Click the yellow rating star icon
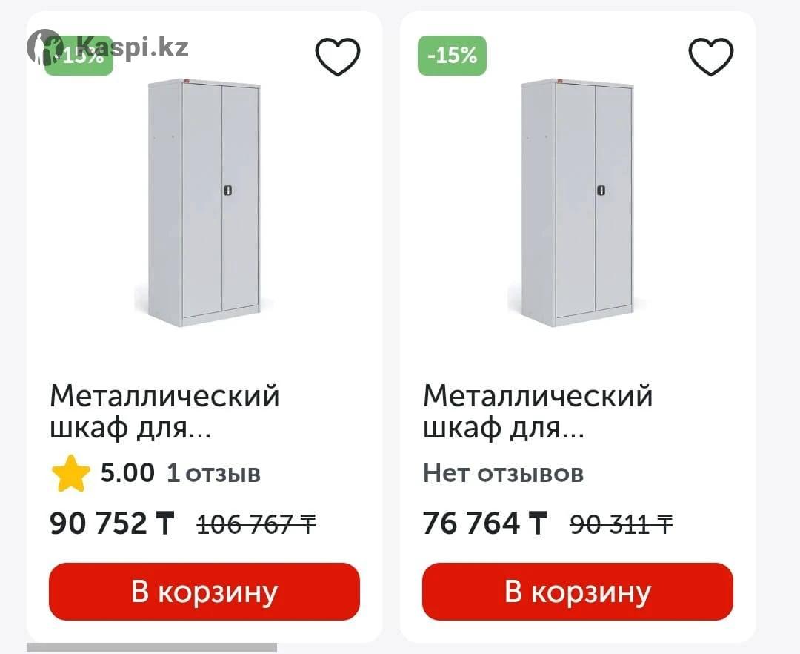 pyautogui.click(x=71, y=475)
